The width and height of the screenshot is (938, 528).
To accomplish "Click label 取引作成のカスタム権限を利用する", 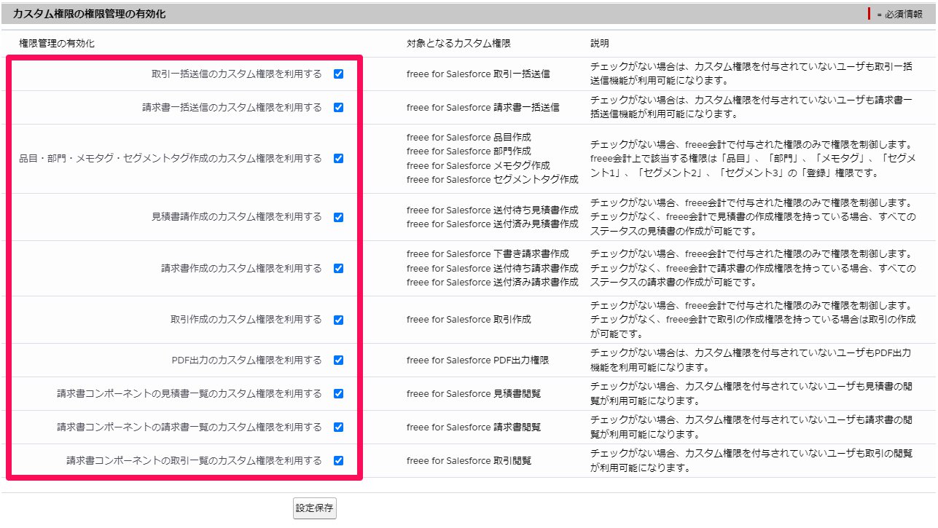I will tap(246, 320).
